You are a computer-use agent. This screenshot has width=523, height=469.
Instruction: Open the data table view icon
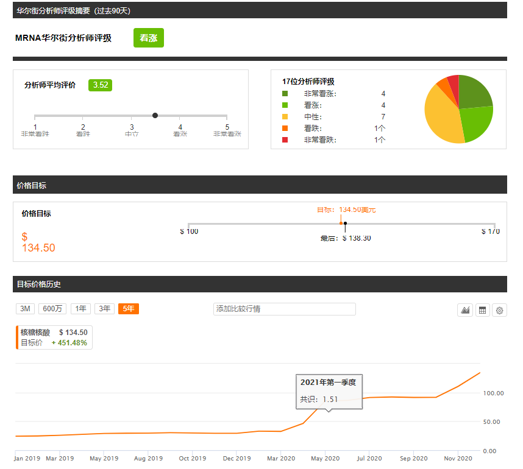(482, 311)
